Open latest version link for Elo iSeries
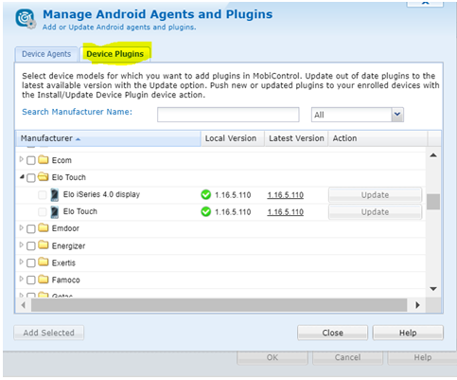 click(286, 195)
